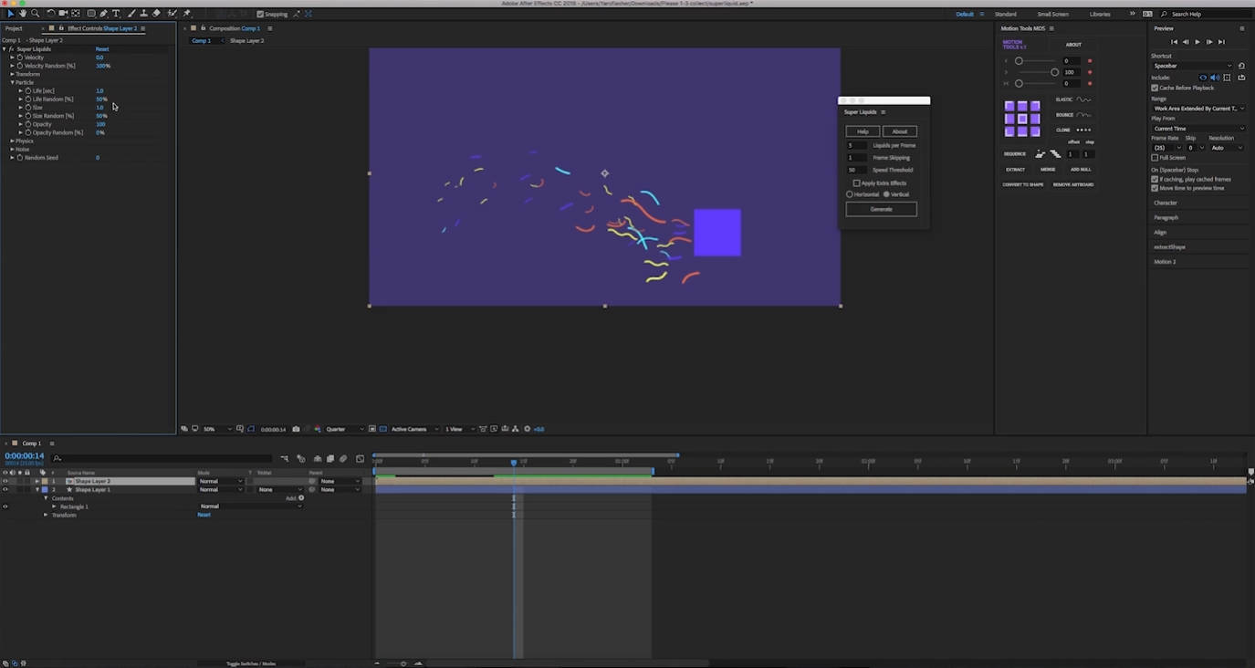Expand the Physics group in Effect Controls
The width and height of the screenshot is (1255, 668).
[x=12, y=141]
